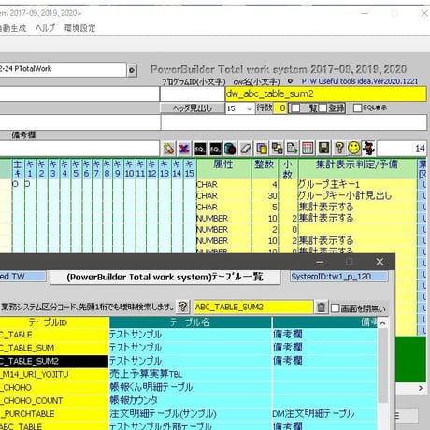Screen dimensions: 430x430
Task: Click the second black SQL icon
Action: tap(215, 149)
